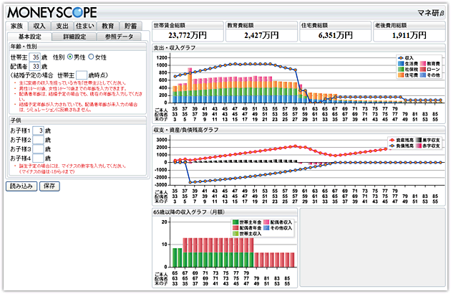Click the 教育費総額 value 2,427万円
451x294 pixels.
tap(261, 35)
